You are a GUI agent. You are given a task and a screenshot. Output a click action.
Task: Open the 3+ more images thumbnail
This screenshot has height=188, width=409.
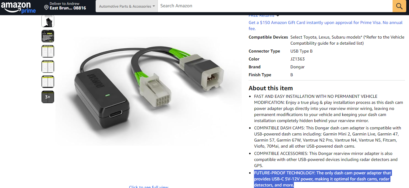pyautogui.click(x=48, y=97)
